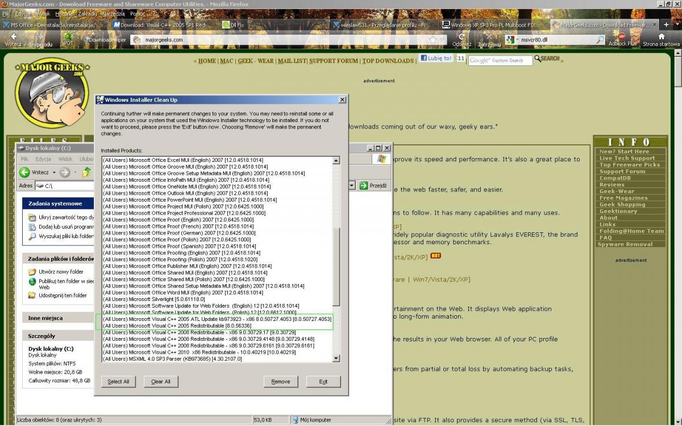Click the site SEARCH magnifier icon
This screenshot has height=426, width=682.
pyautogui.click(x=538, y=59)
